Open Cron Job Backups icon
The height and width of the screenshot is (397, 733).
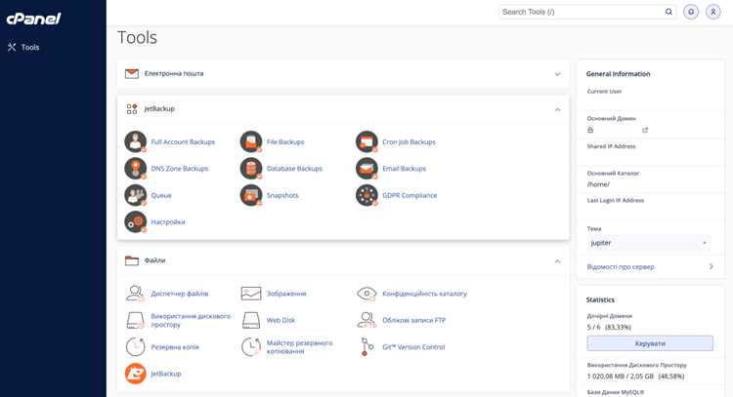366,141
